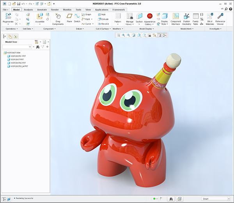
Task: Open the File menu
Action: pyautogui.click(x=5, y=10)
